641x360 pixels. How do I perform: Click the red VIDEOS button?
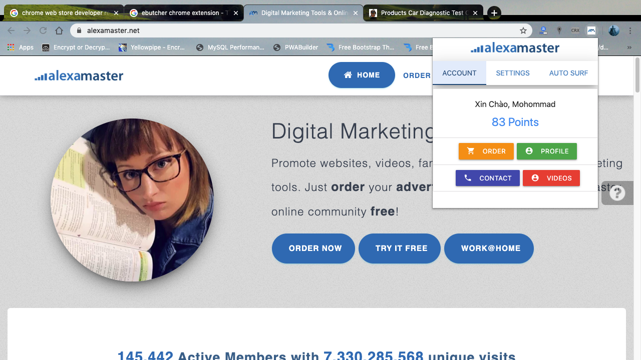point(551,178)
